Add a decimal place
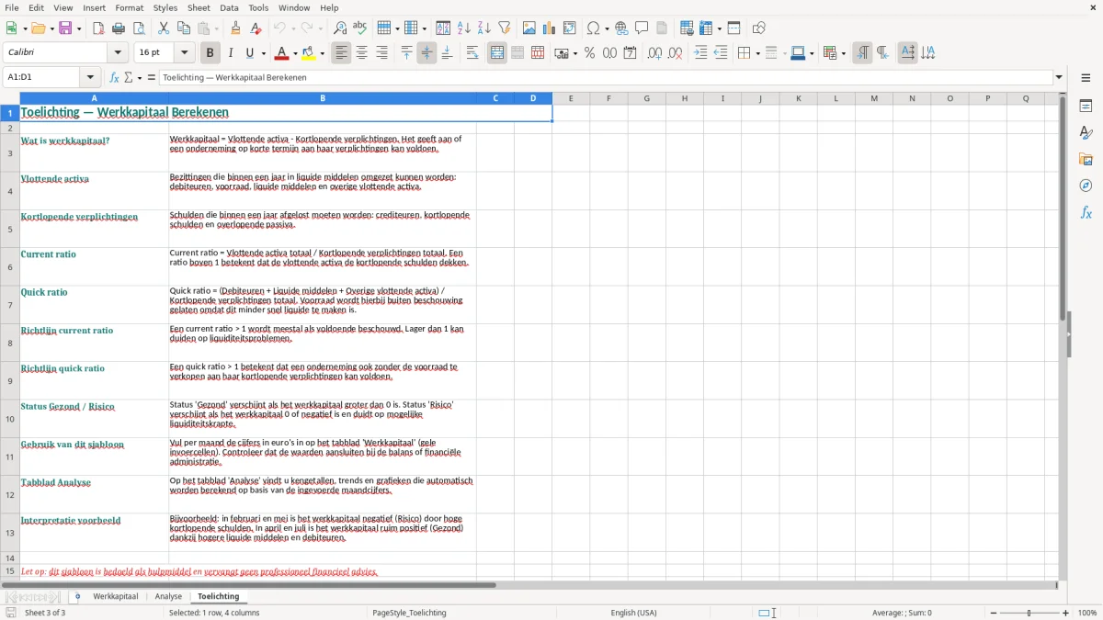 coord(654,53)
